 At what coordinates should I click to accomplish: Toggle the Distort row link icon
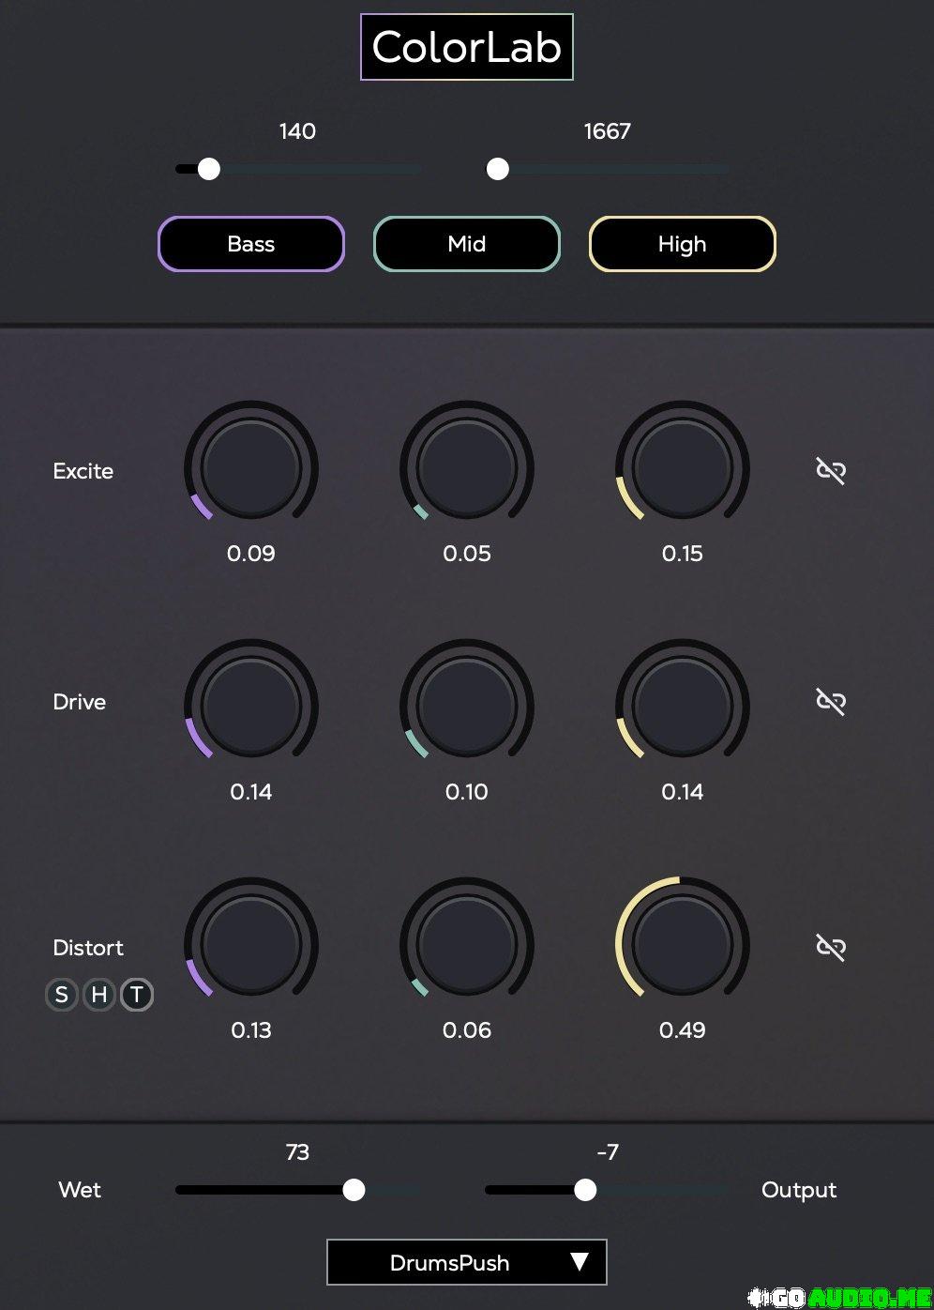pos(831,948)
